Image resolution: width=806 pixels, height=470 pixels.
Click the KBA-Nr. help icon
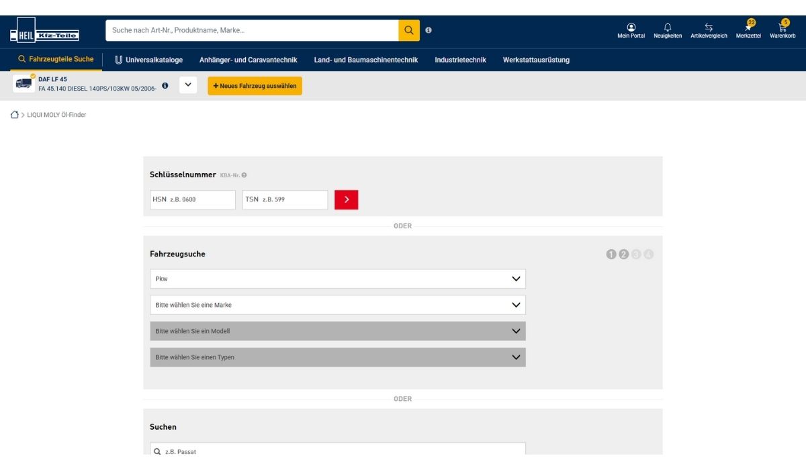(244, 175)
